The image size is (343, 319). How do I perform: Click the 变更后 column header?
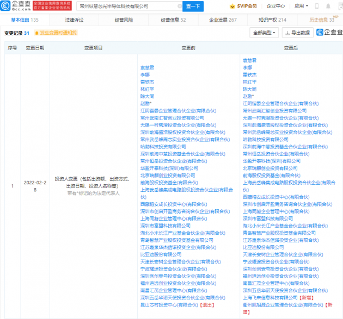pos(291,48)
